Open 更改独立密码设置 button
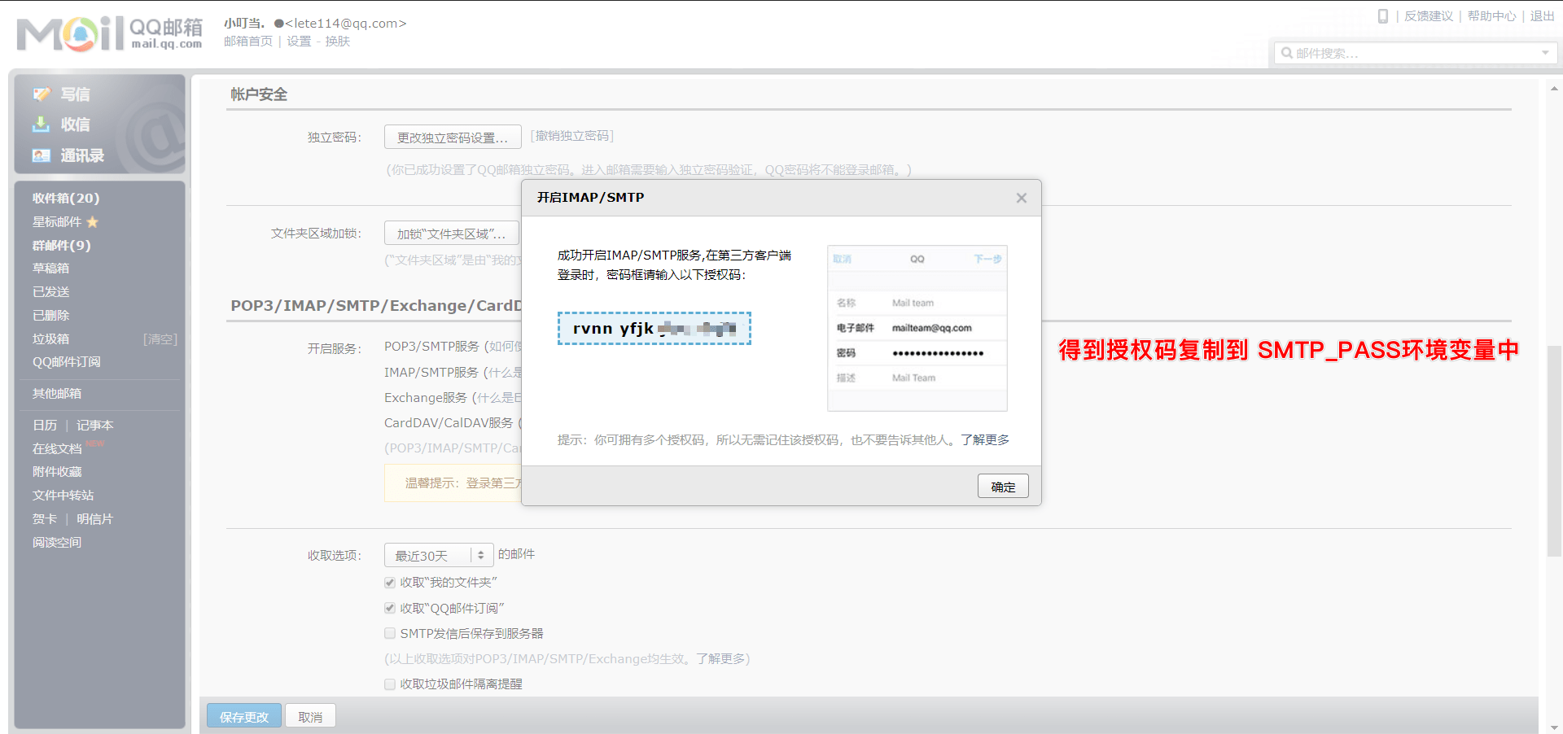This screenshot has height=734, width=1563. click(452, 138)
